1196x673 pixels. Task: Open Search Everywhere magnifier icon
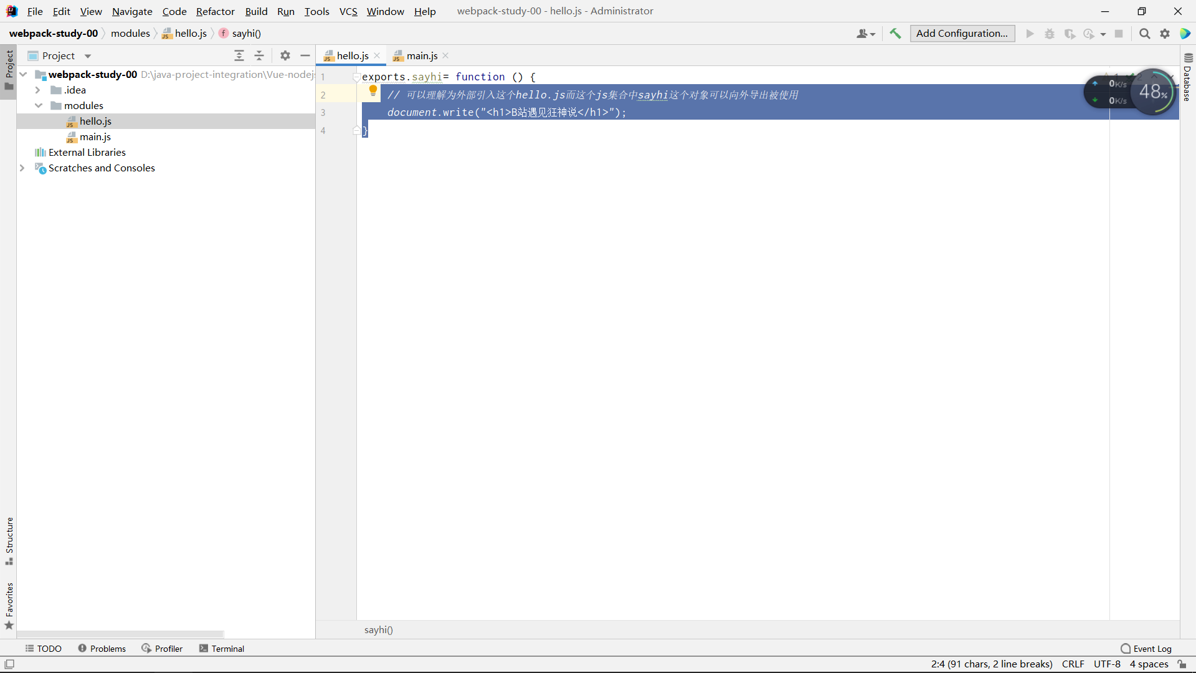click(1144, 34)
